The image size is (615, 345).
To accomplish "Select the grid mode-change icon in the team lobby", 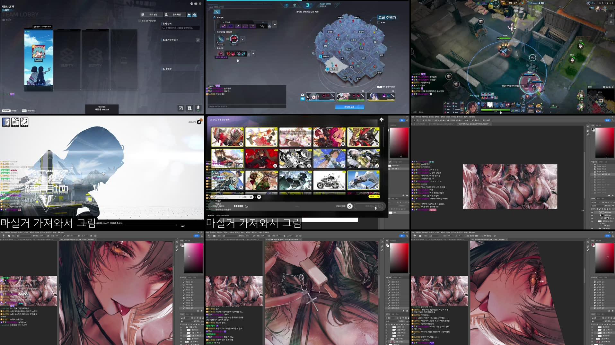I will [143, 14].
